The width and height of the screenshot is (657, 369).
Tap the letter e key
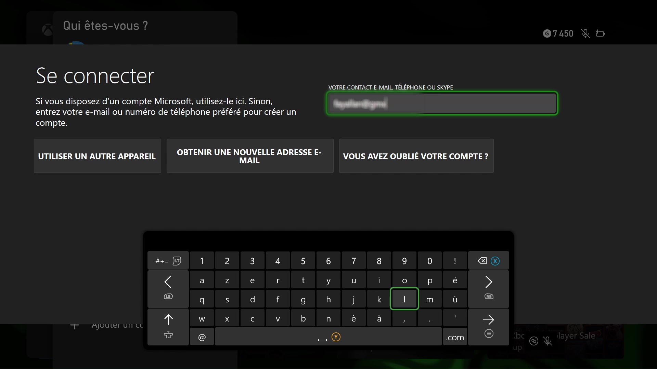click(x=253, y=280)
